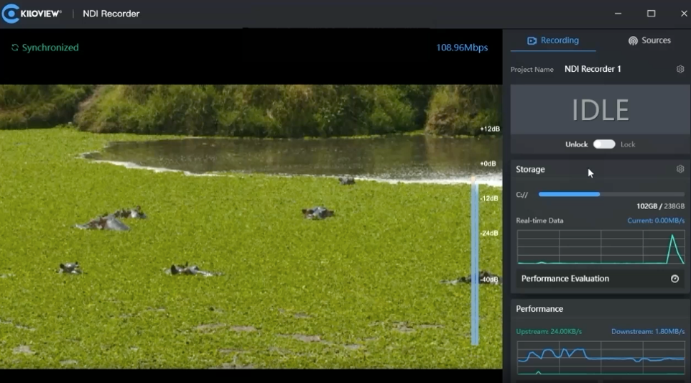Click the Downstream: 1.80MB/s label
The image size is (691, 383).
[648, 331]
